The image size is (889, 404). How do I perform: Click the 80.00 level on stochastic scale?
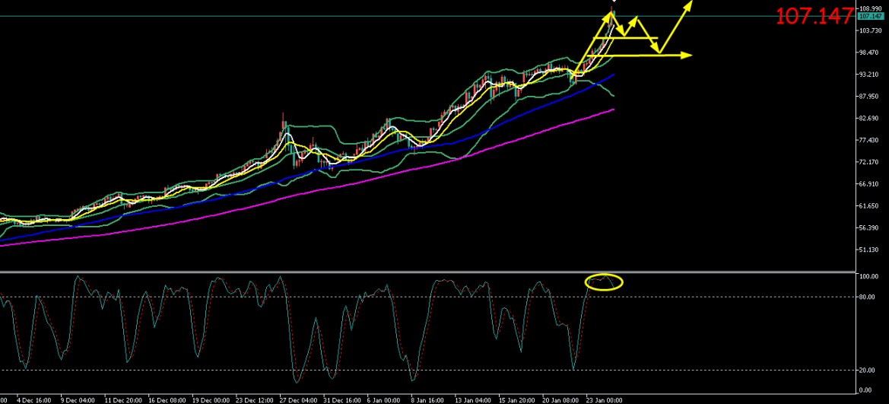(868, 297)
